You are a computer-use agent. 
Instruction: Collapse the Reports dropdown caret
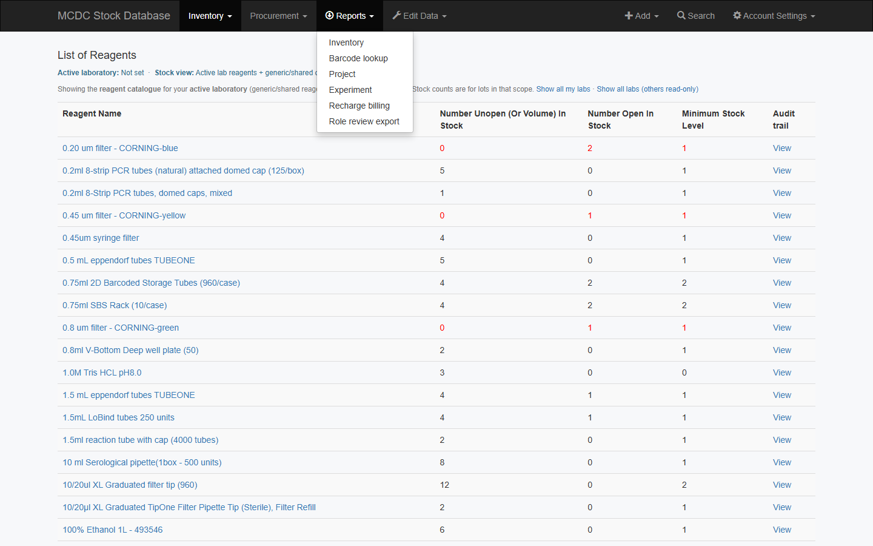[372, 16]
